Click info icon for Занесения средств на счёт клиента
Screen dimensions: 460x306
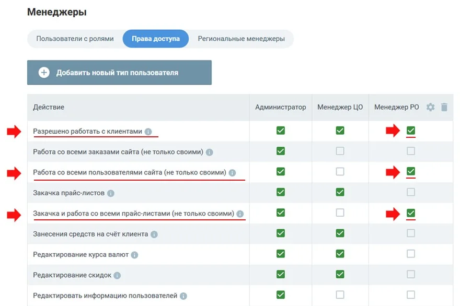point(154,234)
